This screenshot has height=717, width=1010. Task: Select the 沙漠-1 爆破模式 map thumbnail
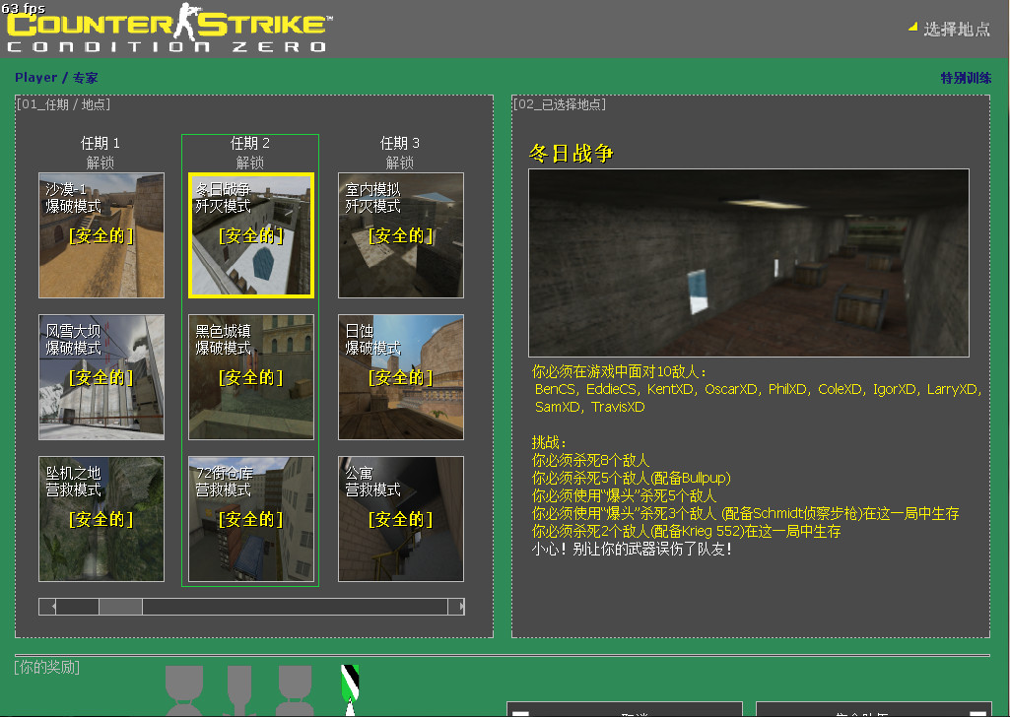(101, 235)
